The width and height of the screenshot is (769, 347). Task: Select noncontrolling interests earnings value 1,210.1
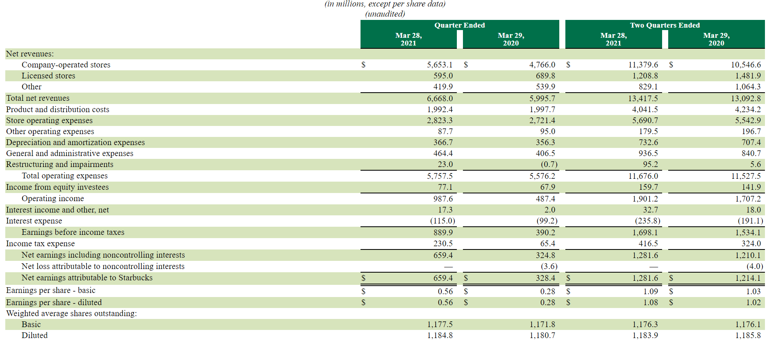[748, 255]
